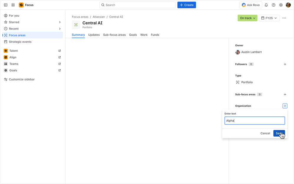This screenshot has height=184, width=294.
Task: Open notifications bell icon
Action: pos(266,5)
